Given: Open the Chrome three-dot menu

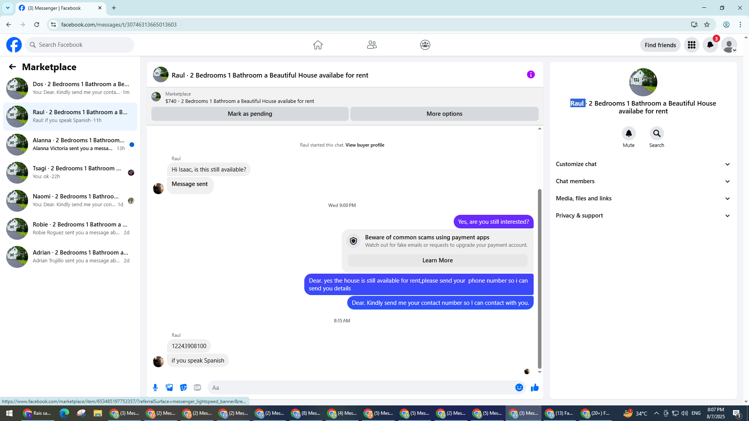Looking at the screenshot, I should (740, 25).
